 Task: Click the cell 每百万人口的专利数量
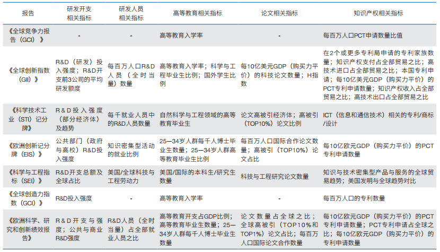[354, 198]
